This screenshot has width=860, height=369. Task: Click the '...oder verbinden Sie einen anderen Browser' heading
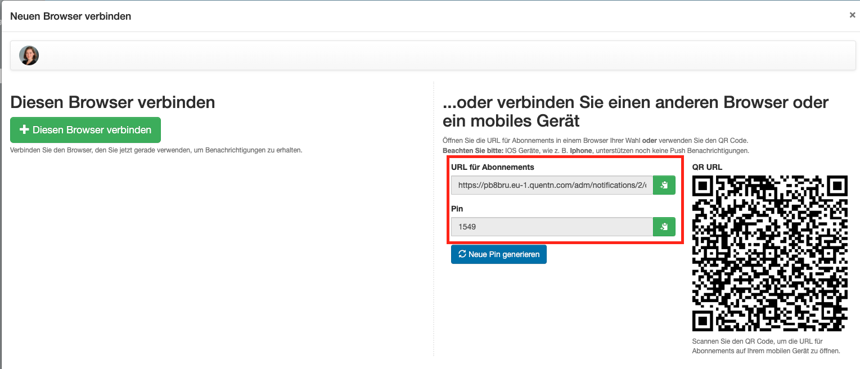coord(636,111)
